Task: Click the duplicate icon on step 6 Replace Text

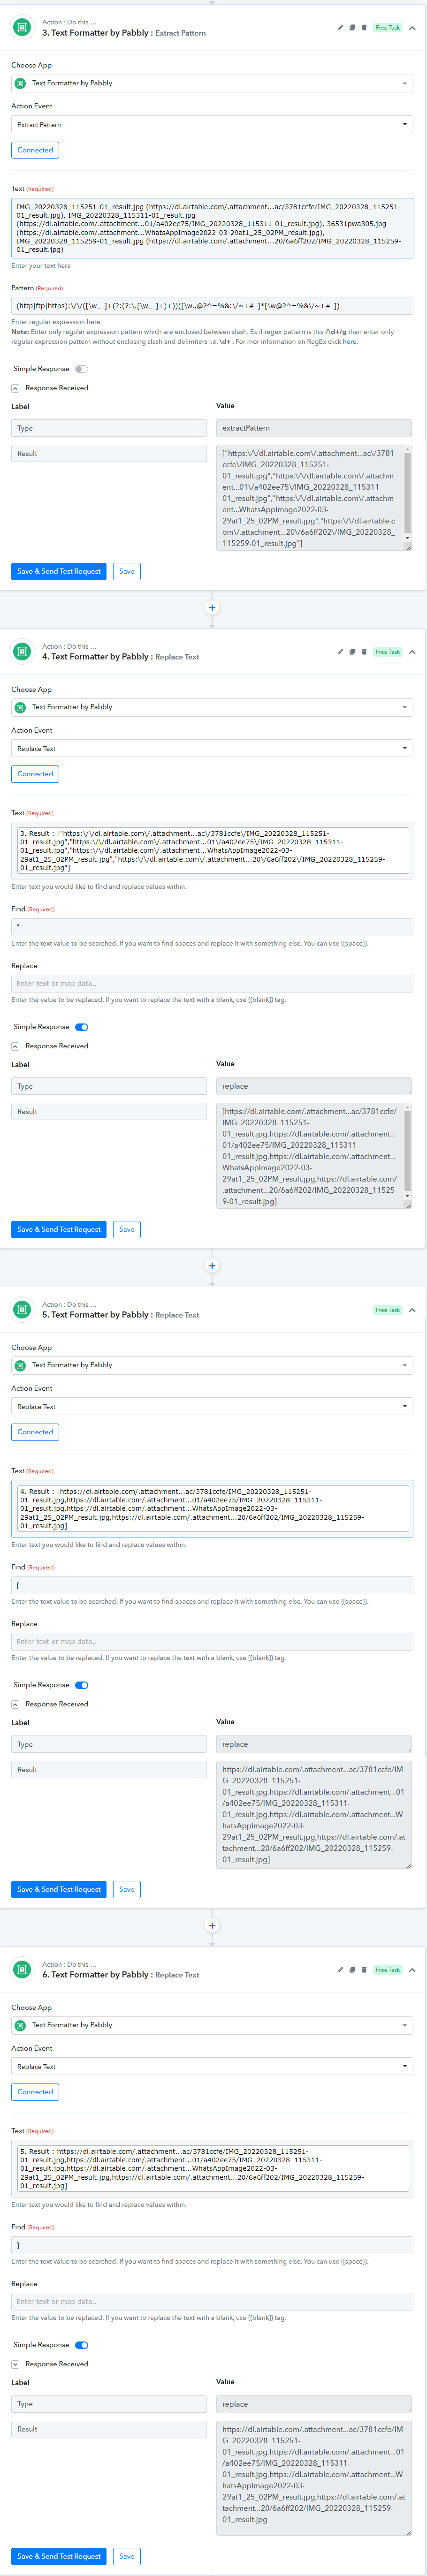Action: [x=352, y=1970]
